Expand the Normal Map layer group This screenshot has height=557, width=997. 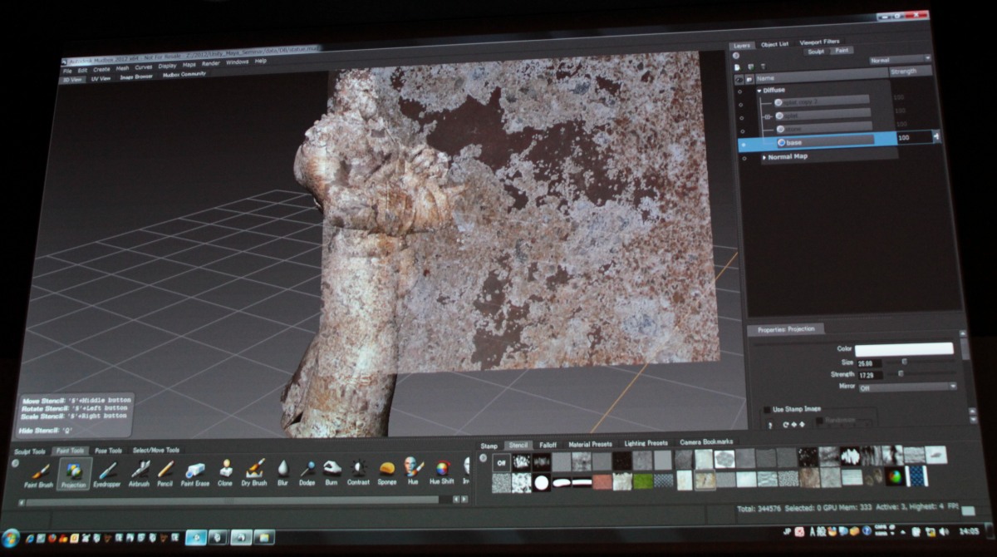click(x=764, y=156)
